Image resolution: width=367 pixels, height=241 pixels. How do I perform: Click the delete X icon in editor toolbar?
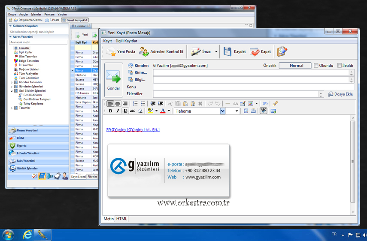(x=200, y=103)
